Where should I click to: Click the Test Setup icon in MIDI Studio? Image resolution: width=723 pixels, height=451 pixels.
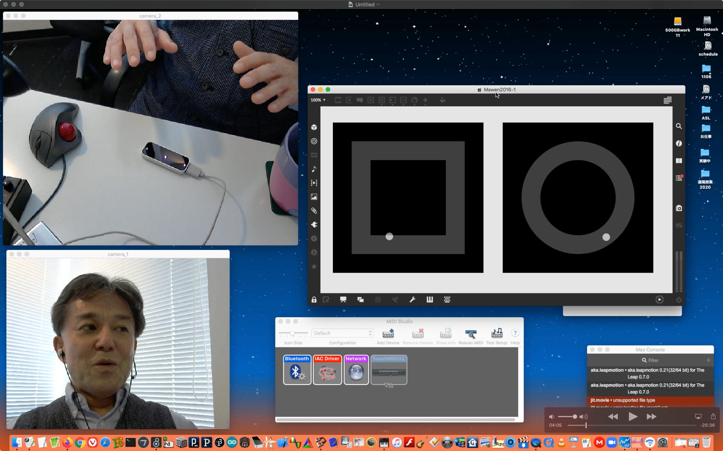(497, 334)
